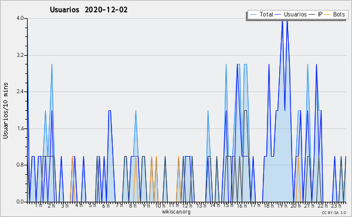
Task: Click the '11 h' x-axis label
Action: point(174,205)
